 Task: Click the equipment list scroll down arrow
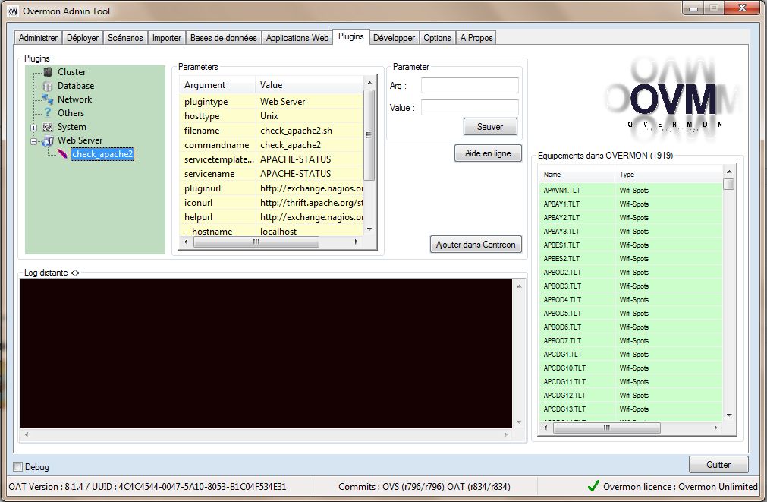click(729, 415)
